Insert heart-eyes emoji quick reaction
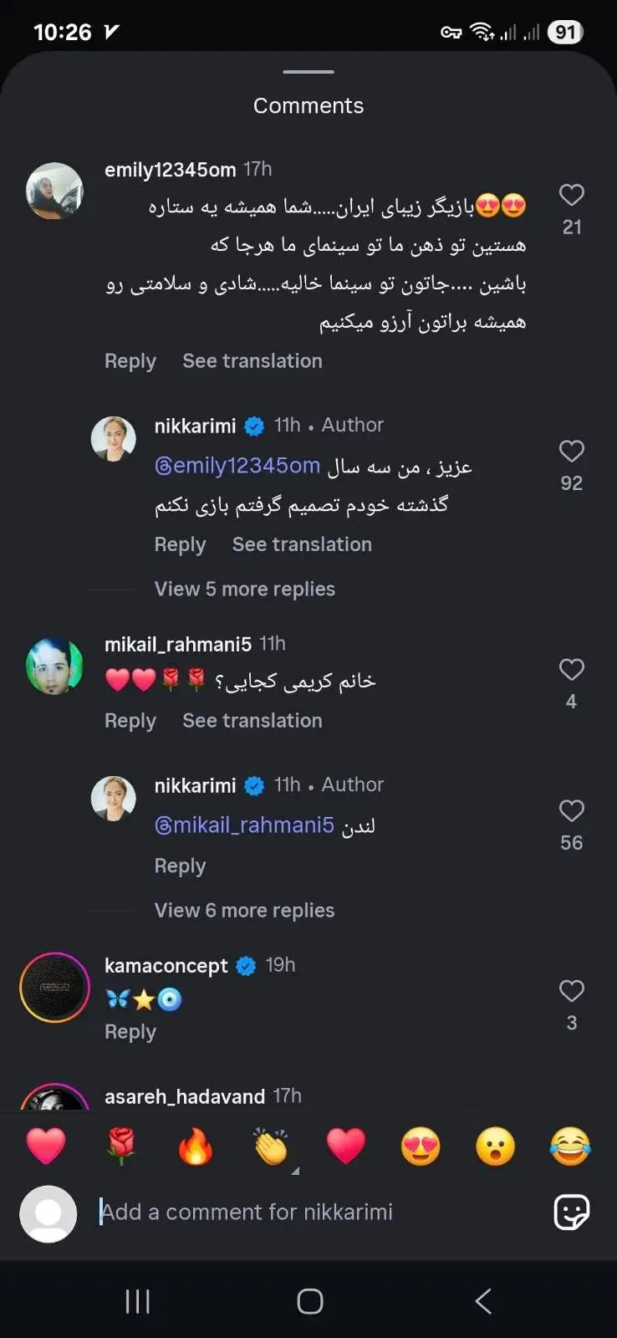Screen dimensions: 617x1338 click(x=421, y=1146)
